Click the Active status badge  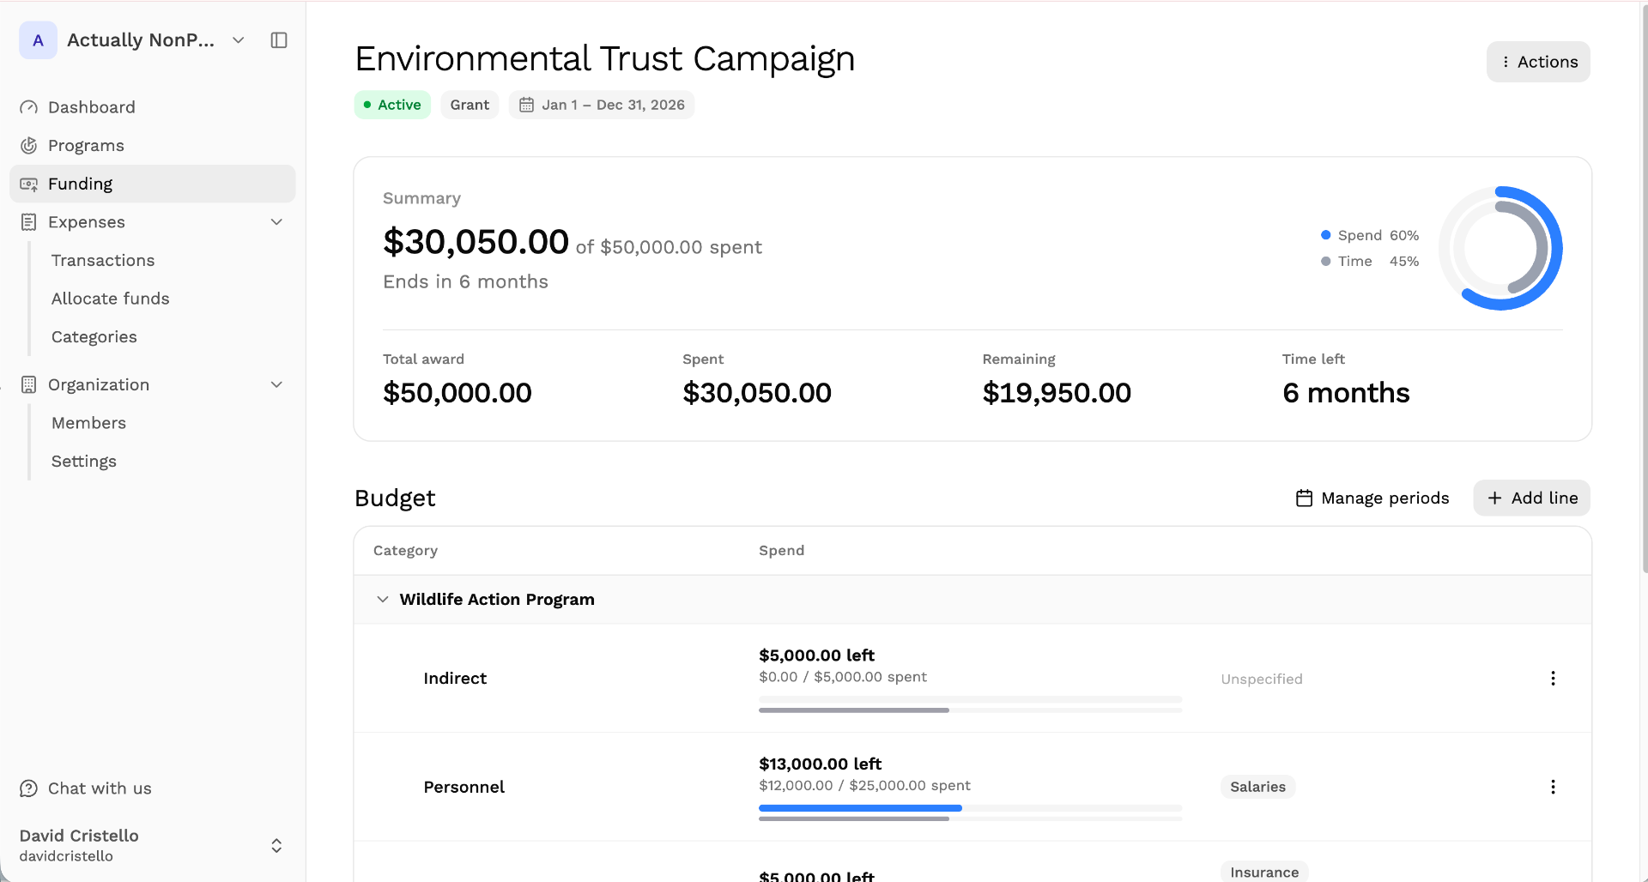(x=392, y=105)
